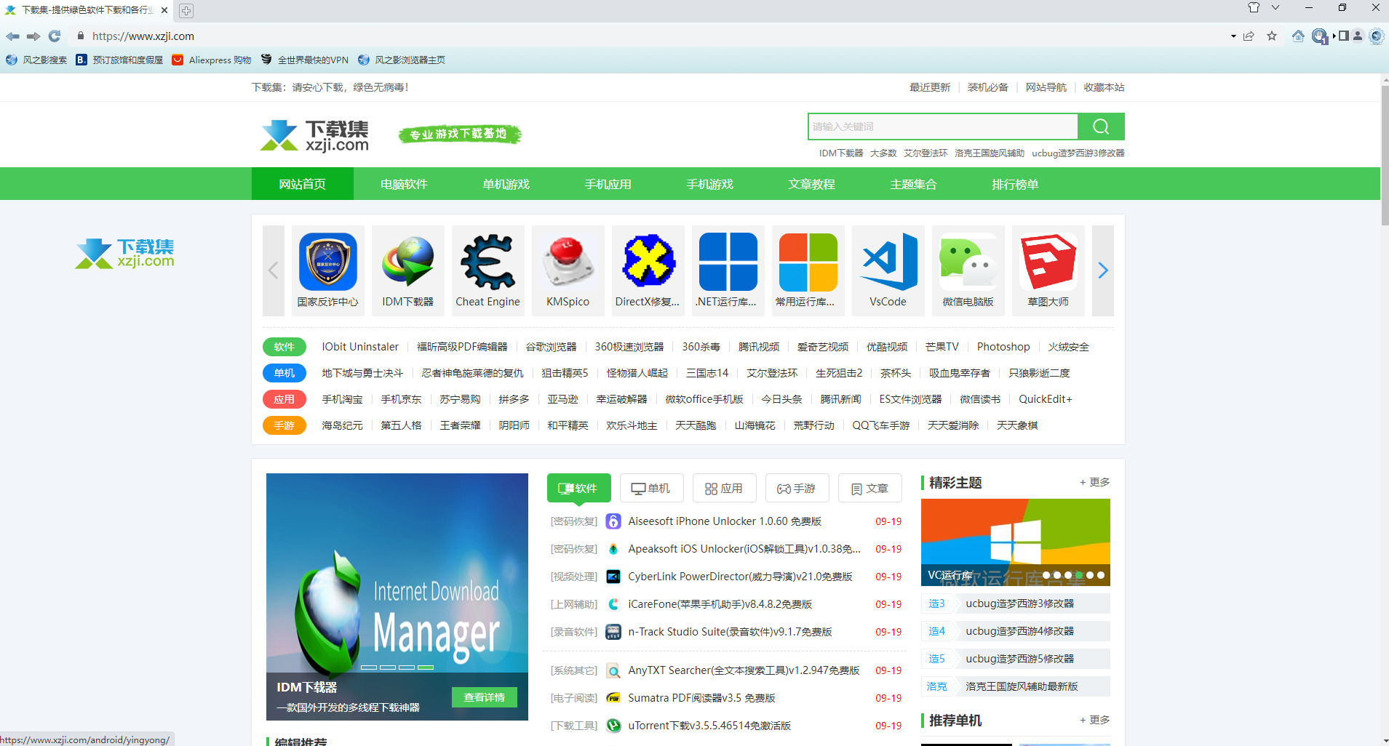Open the browser skin (T-shirt) icon
The width and height of the screenshot is (1389, 746).
coord(1254,7)
